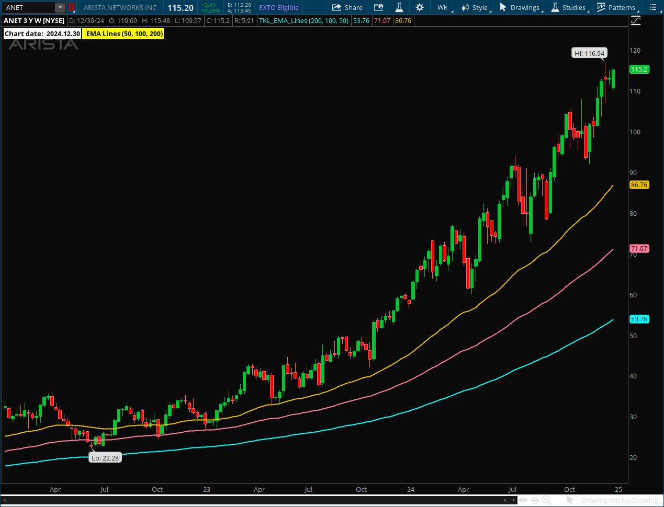664x507 pixels.
Task: Open the chart list menu icon
Action: [x=653, y=7]
